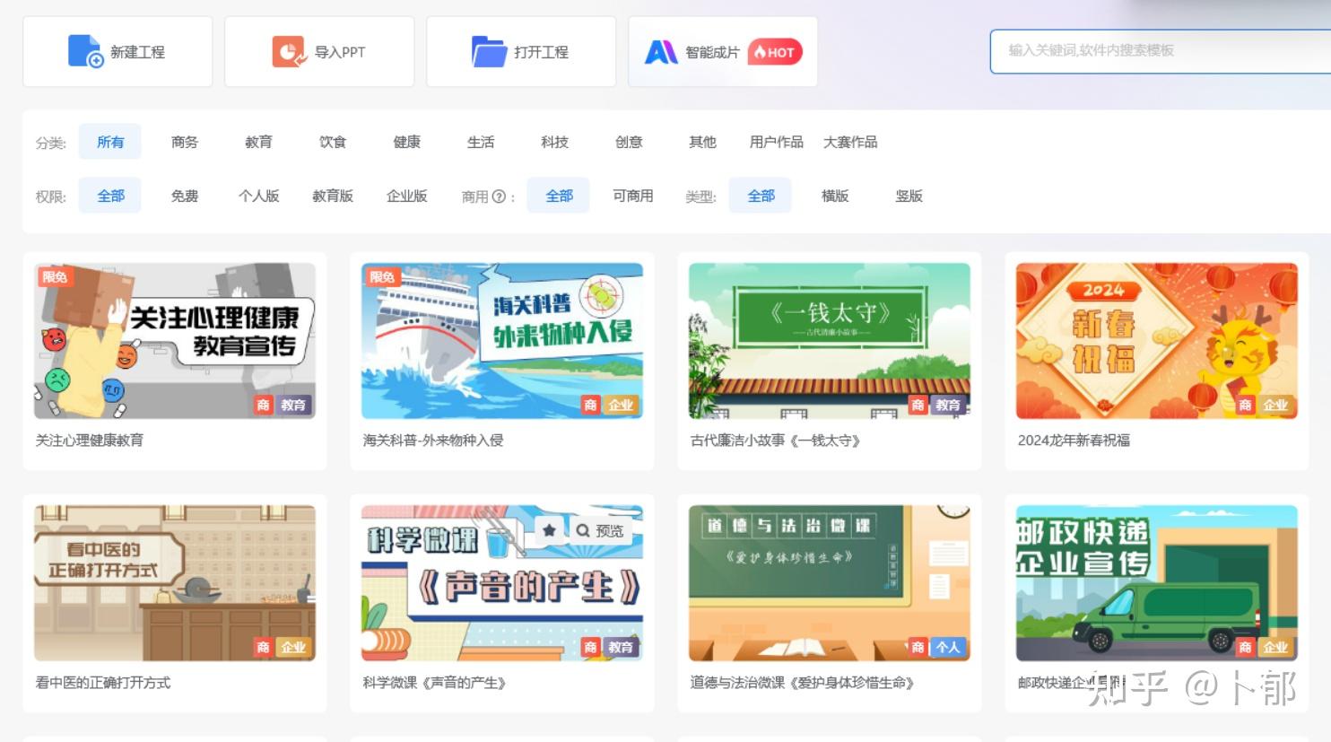Click the question mark help icon beside 商用
Screen dimensions: 1331x742
(500, 196)
